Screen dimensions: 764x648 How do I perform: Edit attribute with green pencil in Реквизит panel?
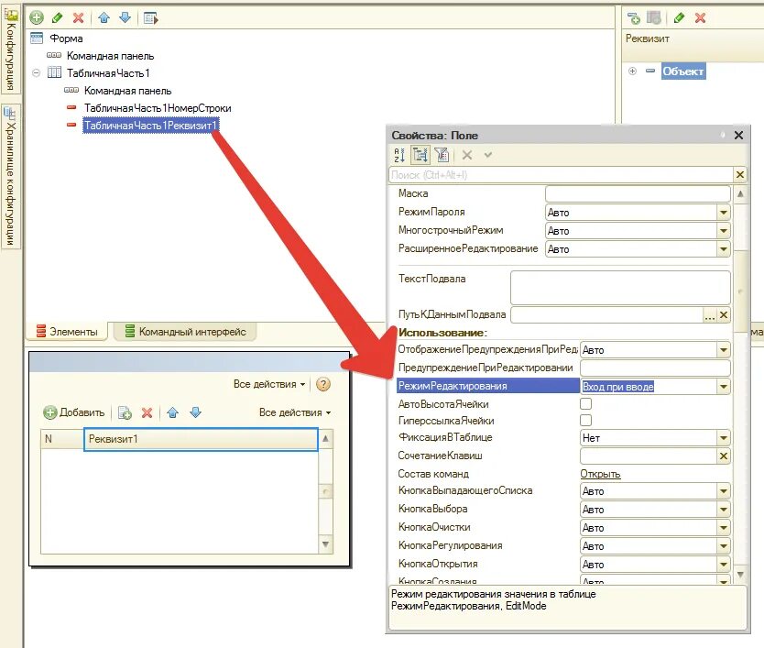pyautogui.click(x=679, y=18)
